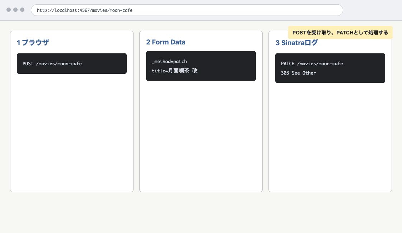Click the 'POST /movies/moon-cafe' code line
This screenshot has height=233, width=402.
point(52,63)
